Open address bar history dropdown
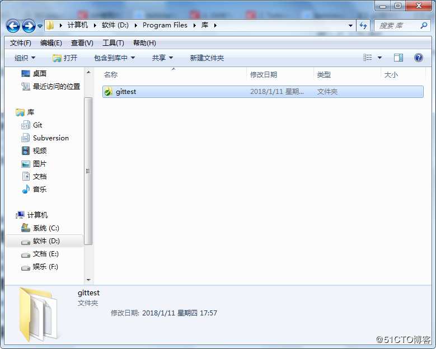 point(350,26)
